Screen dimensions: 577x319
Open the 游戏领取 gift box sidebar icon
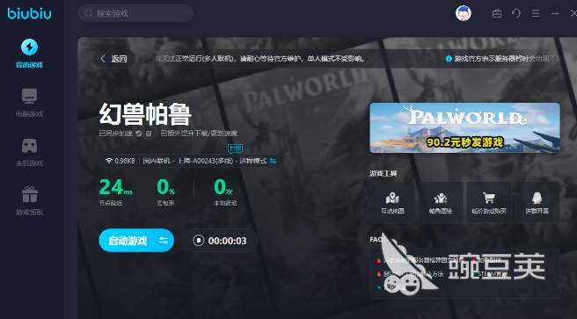(29, 194)
